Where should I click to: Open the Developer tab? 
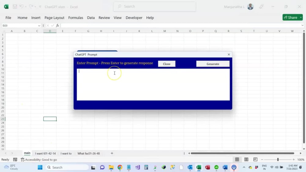click(134, 18)
